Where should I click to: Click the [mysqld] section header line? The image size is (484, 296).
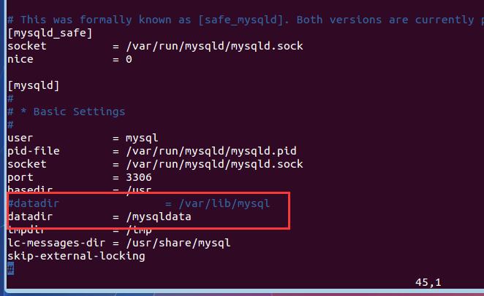(34, 85)
